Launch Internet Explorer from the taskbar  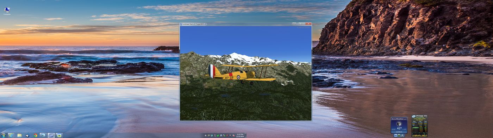coord(11,135)
